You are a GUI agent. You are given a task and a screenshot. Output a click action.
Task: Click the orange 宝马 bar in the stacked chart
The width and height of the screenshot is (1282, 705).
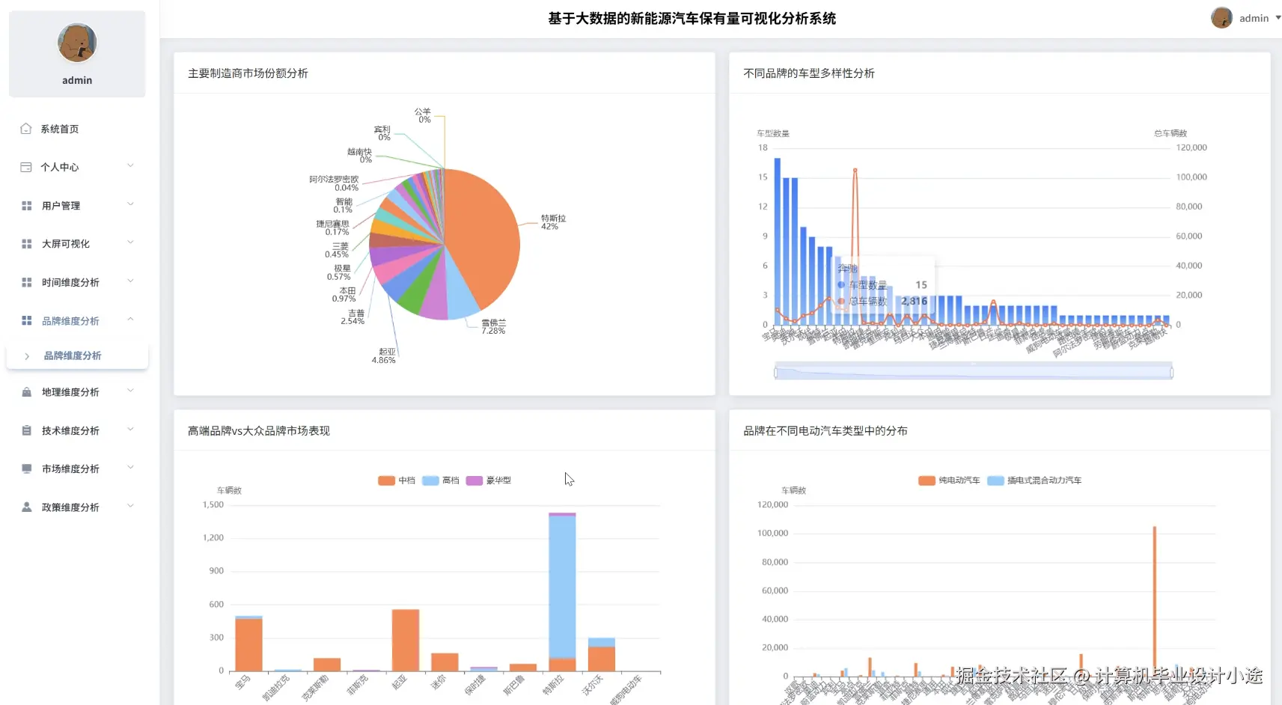[248, 644]
